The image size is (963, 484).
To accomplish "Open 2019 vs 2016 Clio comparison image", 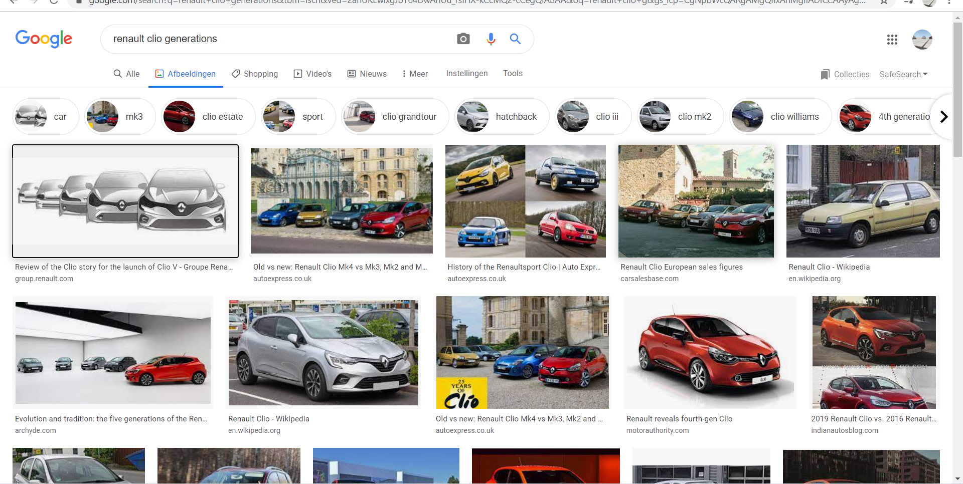I will click(874, 352).
